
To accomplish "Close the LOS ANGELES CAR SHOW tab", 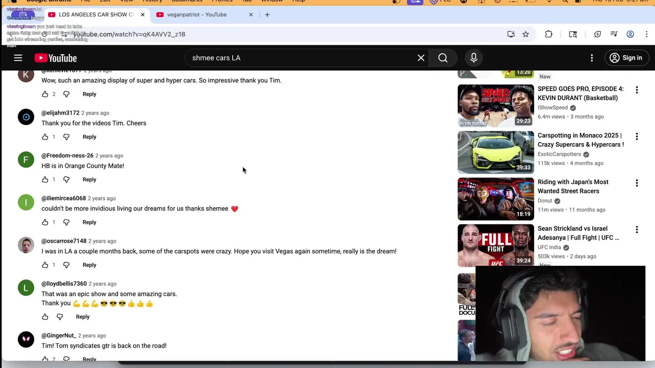I will [142, 14].
